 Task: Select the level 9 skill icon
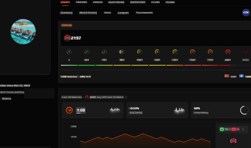(210, 52)
